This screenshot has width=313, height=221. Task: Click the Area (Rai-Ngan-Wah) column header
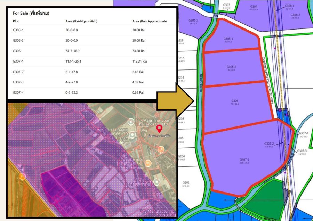(x=81, y=21)
